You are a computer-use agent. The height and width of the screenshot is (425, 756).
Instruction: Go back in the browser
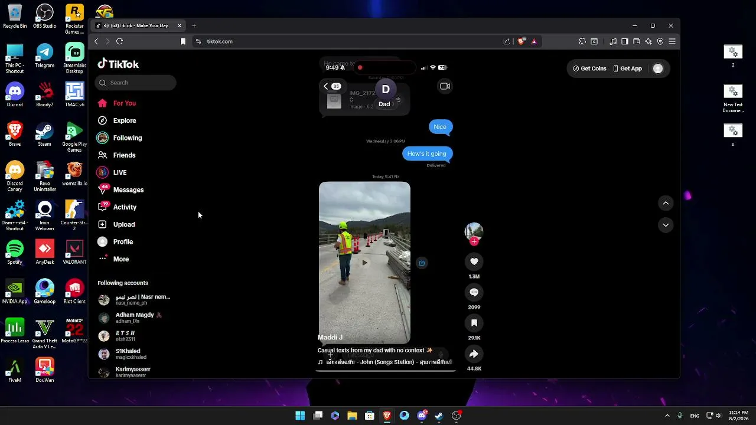click(96, 41)
